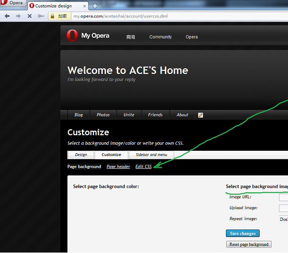288x253 pixels.
Task: Click the Welcome to ACE'S Home title
Action: 128,71
